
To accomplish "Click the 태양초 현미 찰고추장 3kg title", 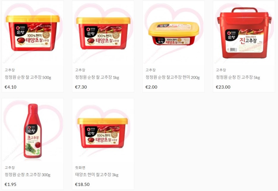I will pos(97,175).
